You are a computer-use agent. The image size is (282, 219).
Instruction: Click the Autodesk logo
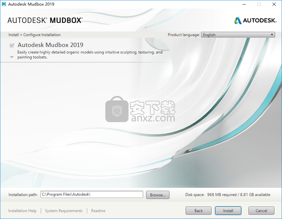(x=255, y=20)
